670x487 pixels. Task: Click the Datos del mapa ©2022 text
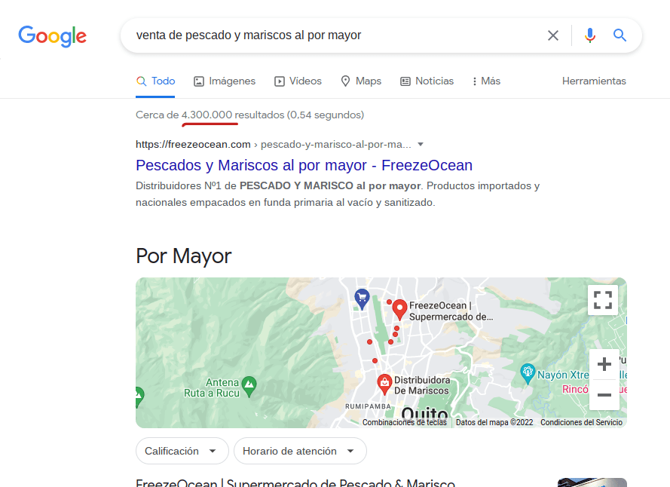494,422
